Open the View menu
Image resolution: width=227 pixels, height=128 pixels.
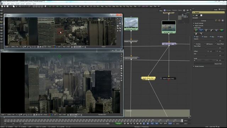13,4
